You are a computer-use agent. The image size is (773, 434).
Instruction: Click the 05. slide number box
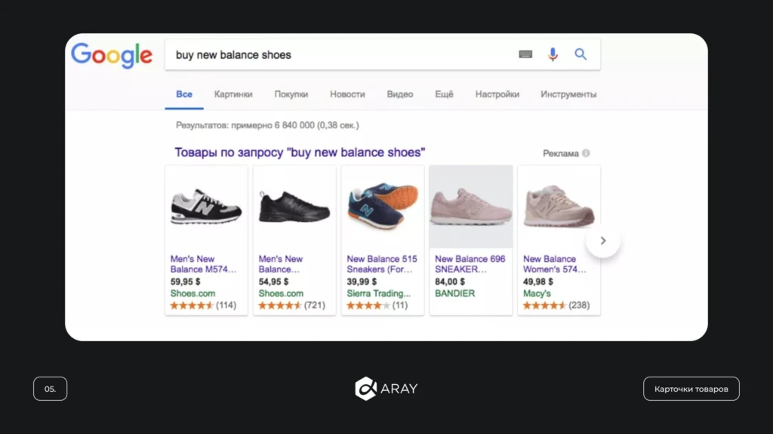coord(51,389)
